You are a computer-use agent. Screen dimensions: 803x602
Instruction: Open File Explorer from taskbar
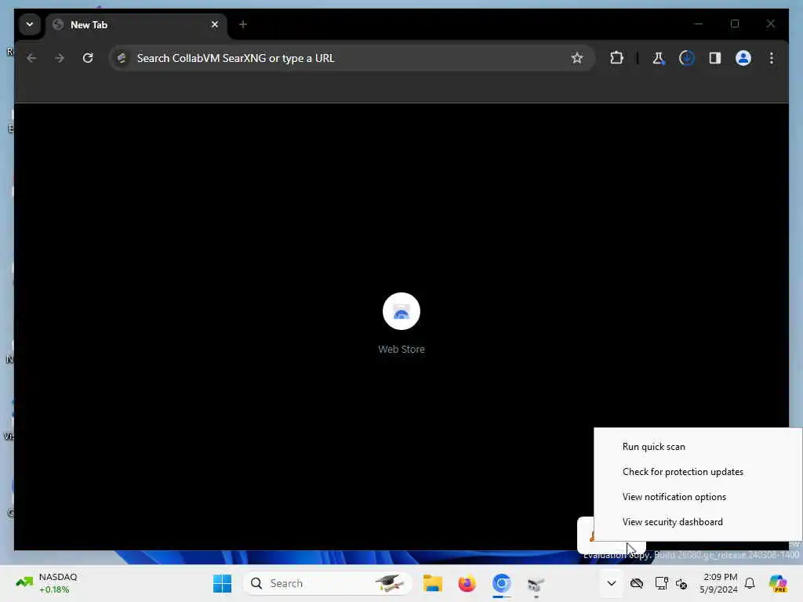click(x=433, y=583)
